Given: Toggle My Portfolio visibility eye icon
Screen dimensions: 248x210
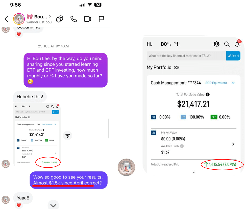Looking at the screenshot, I should (x=177, y=68).
